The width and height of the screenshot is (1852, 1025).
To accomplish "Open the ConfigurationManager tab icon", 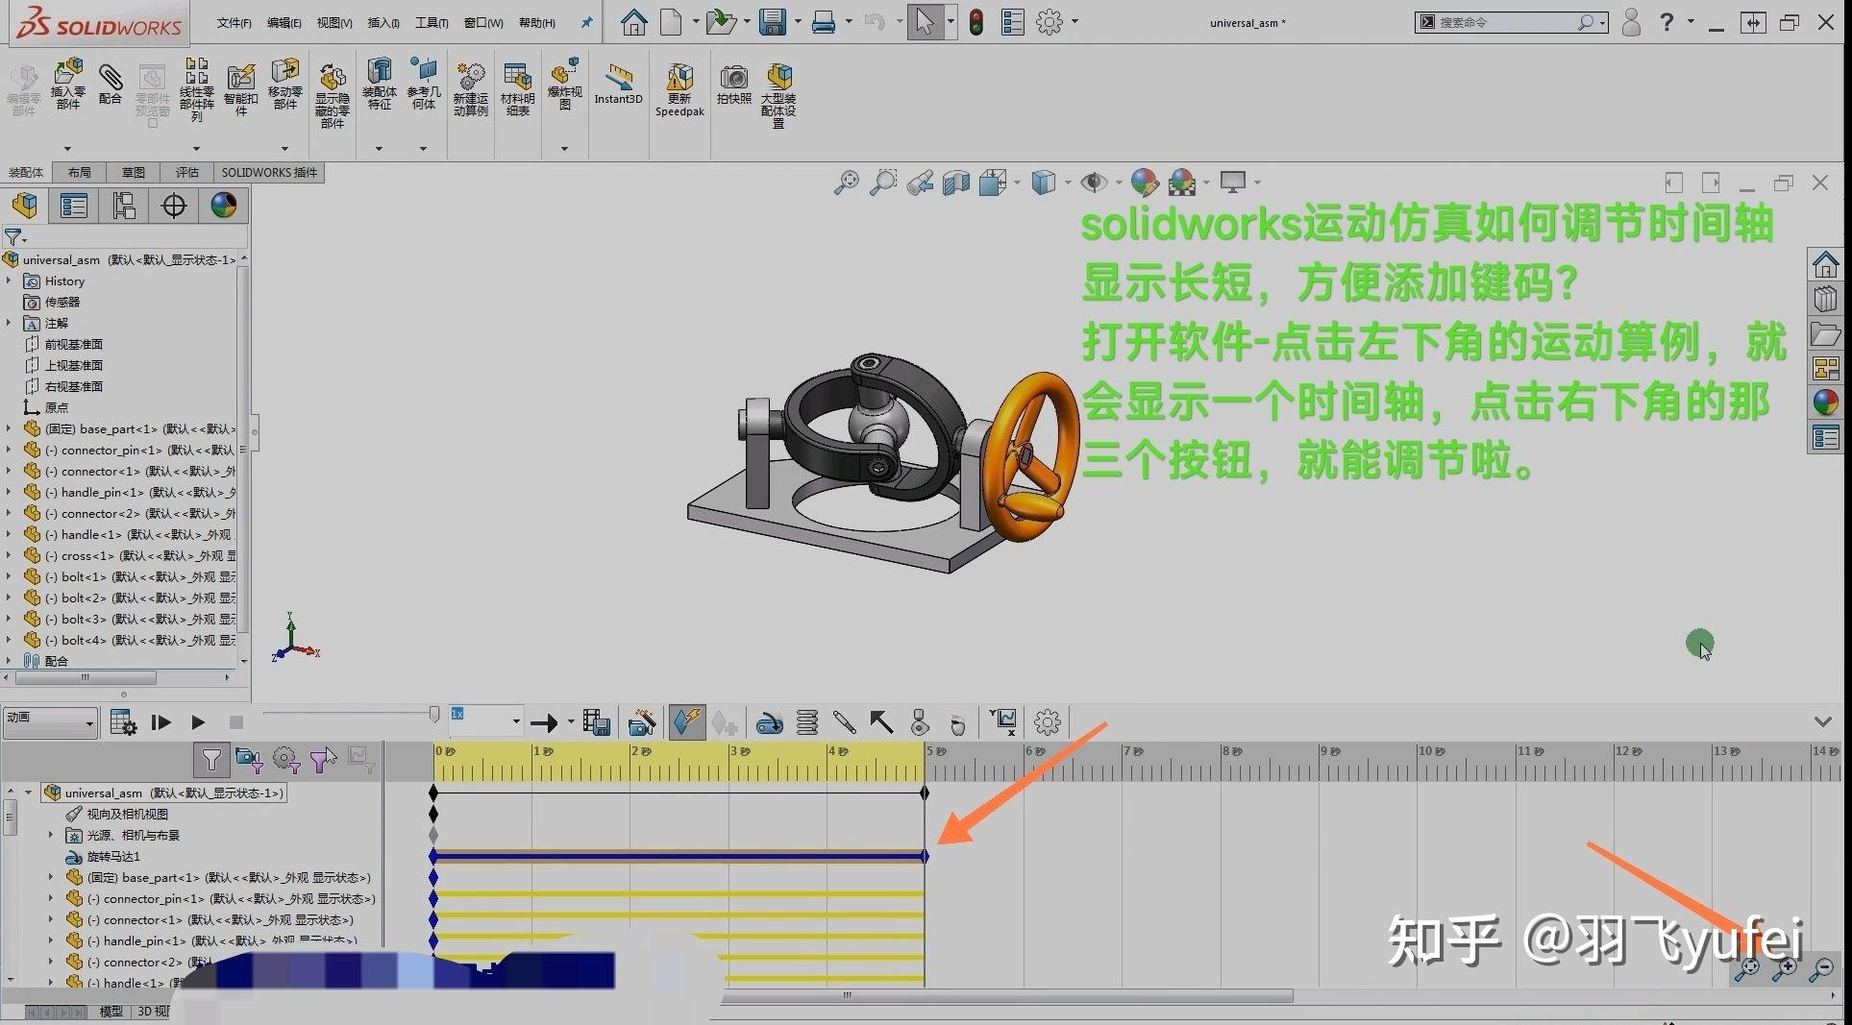I will 124,206.
